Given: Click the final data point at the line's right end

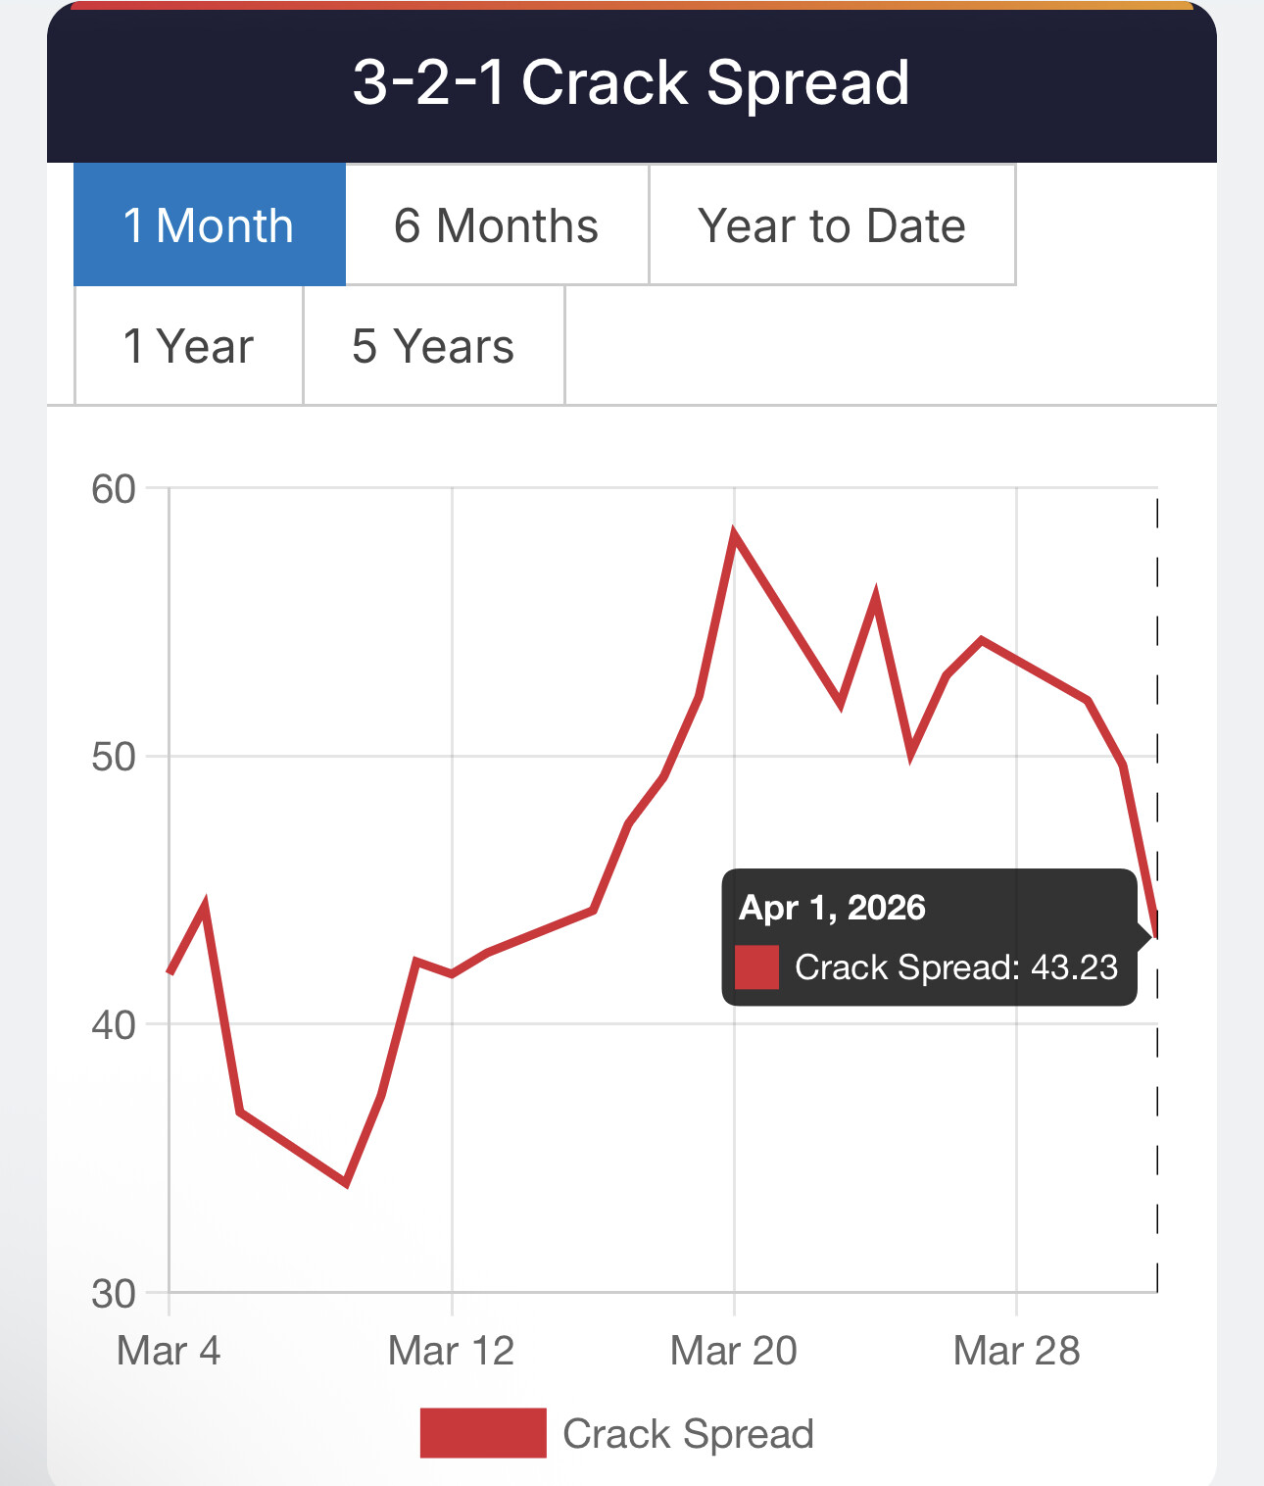Looking at the screenshot, I should pos(1157,936).
